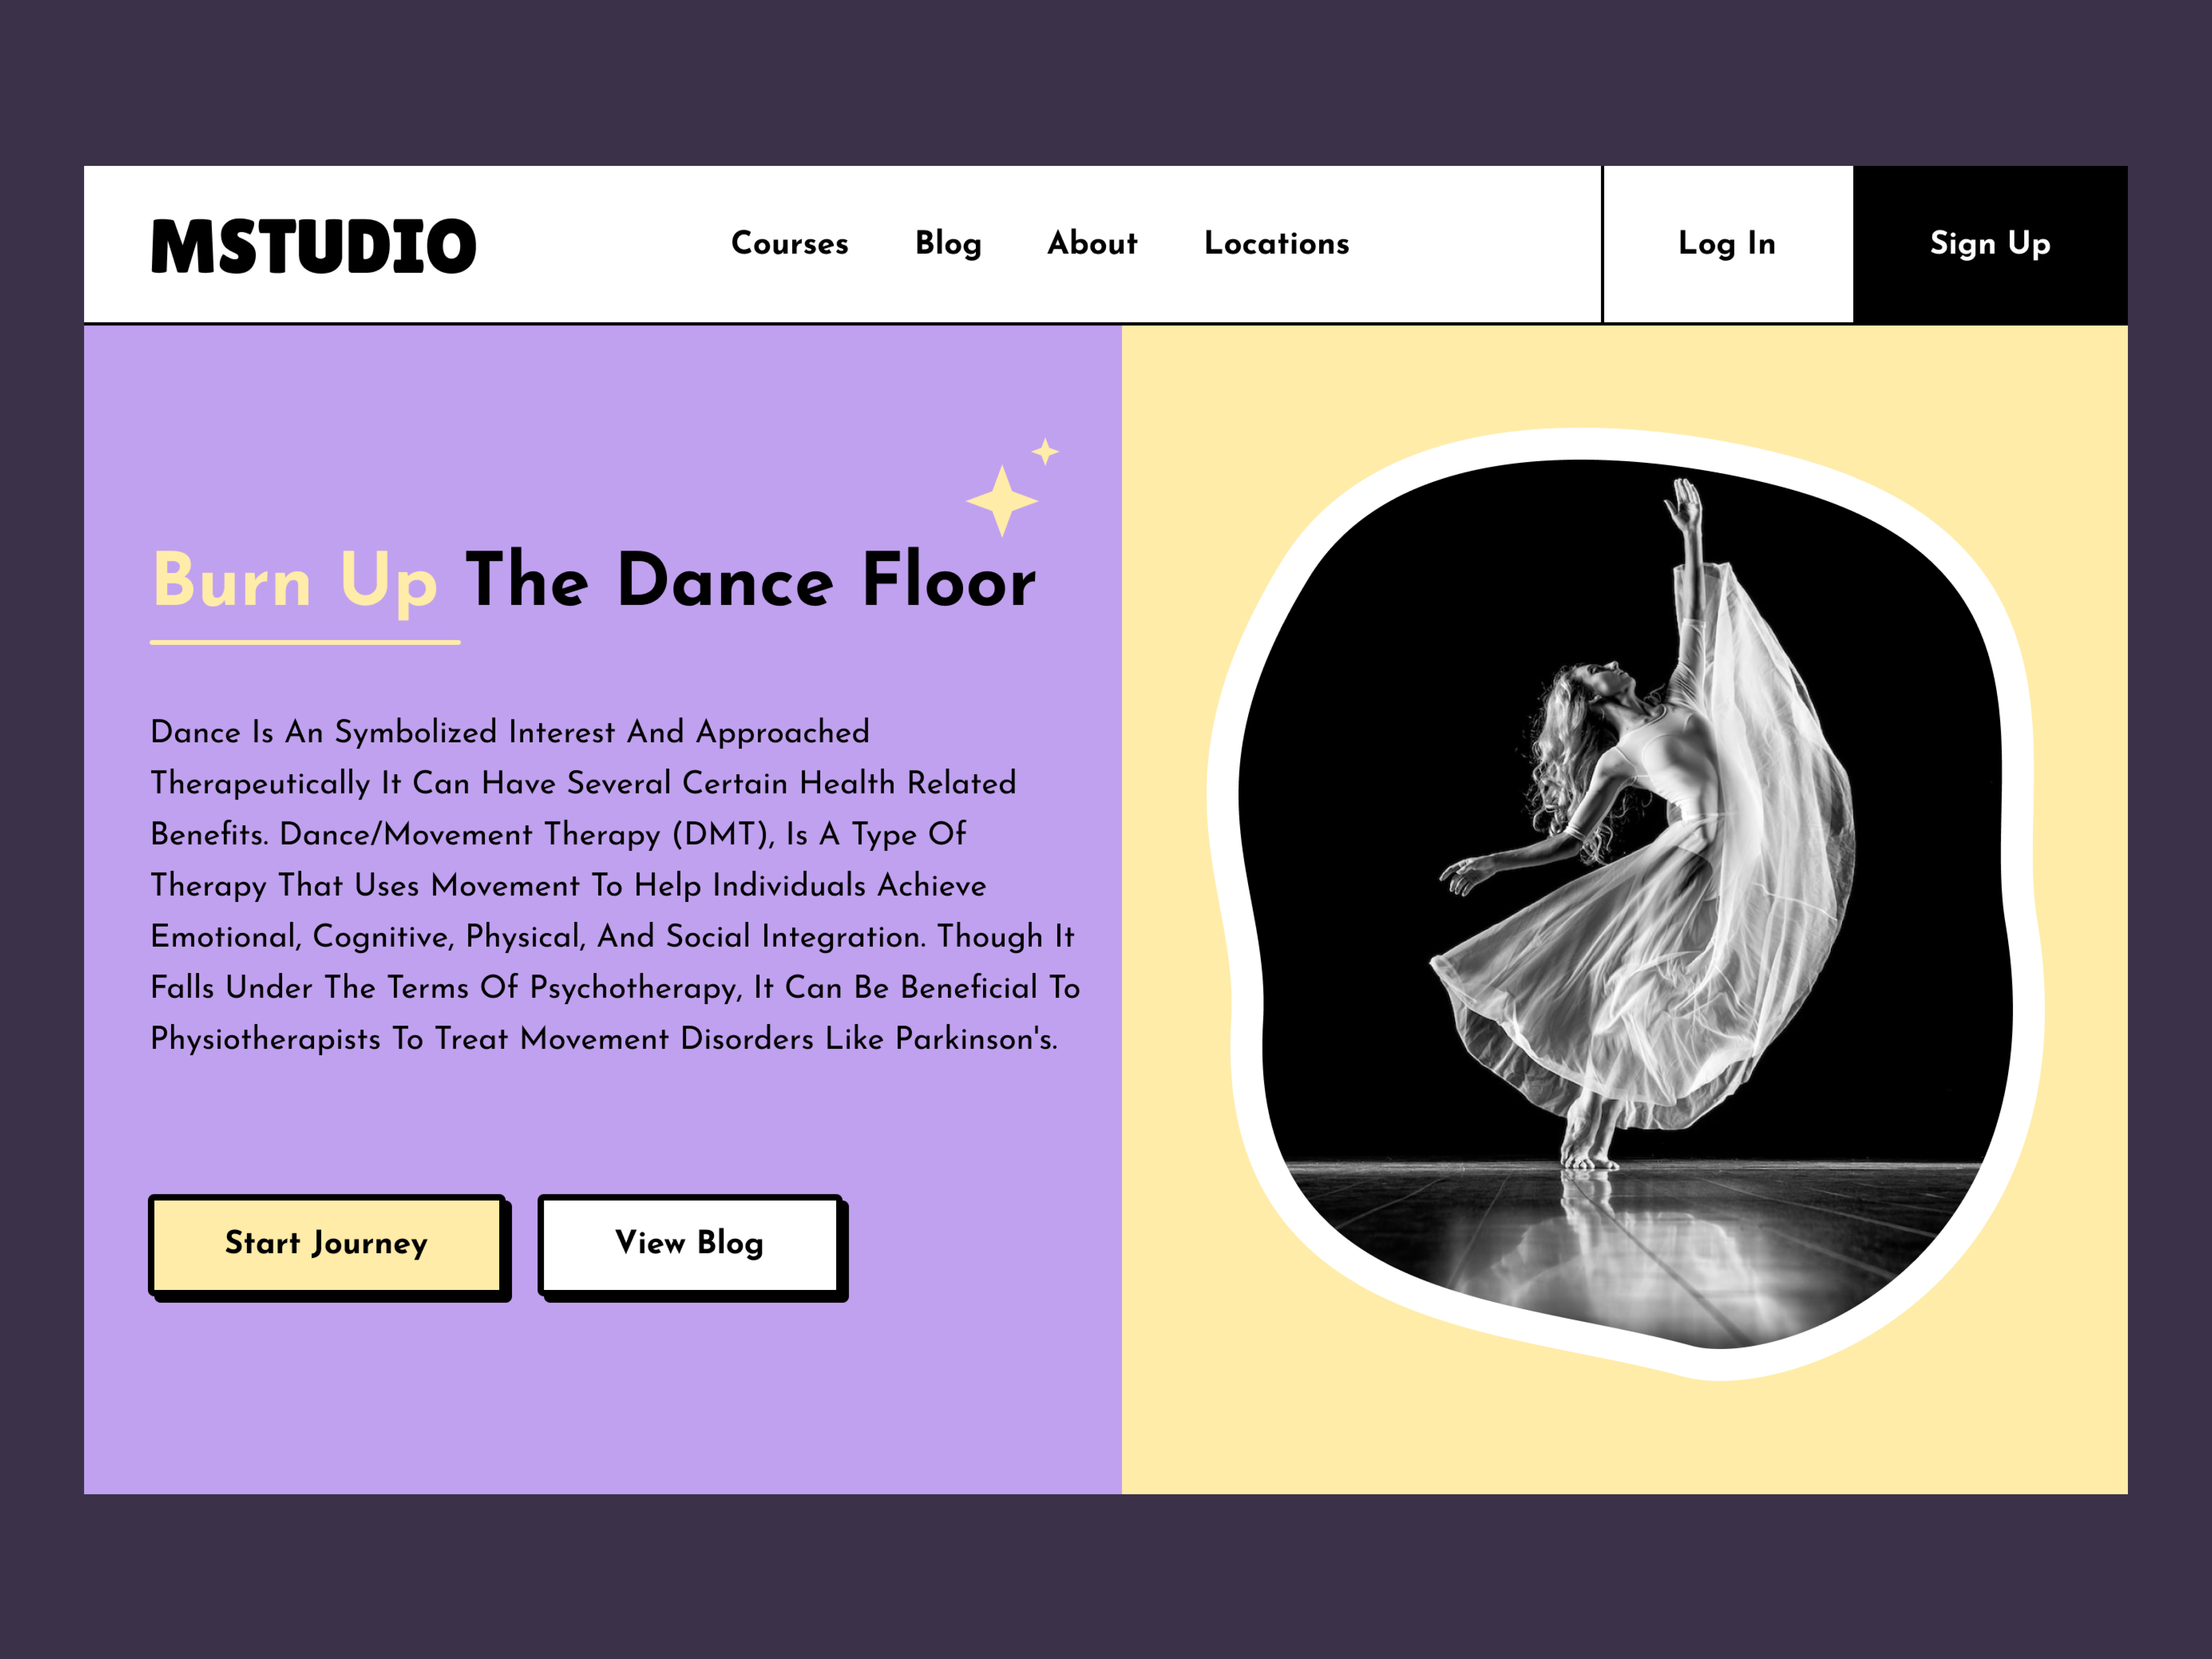Click the Start Journey button

[x=329, y=1246]
